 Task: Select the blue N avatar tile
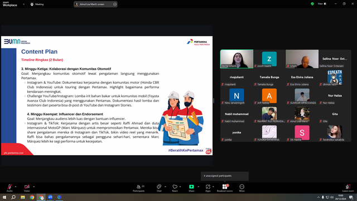(237, 95)
